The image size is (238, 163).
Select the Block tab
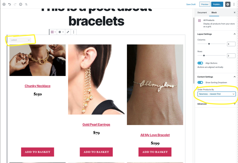(x=214, y=13)
